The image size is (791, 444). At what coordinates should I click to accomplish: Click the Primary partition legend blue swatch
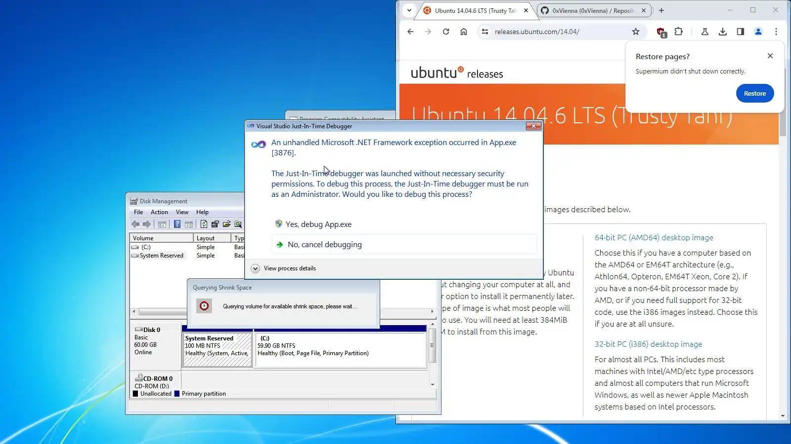[x=177, y=394]
